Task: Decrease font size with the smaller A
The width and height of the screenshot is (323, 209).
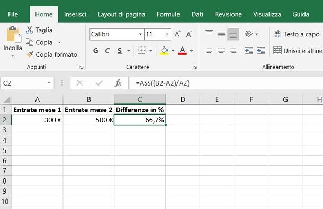Action: click(x=189, y=34)
